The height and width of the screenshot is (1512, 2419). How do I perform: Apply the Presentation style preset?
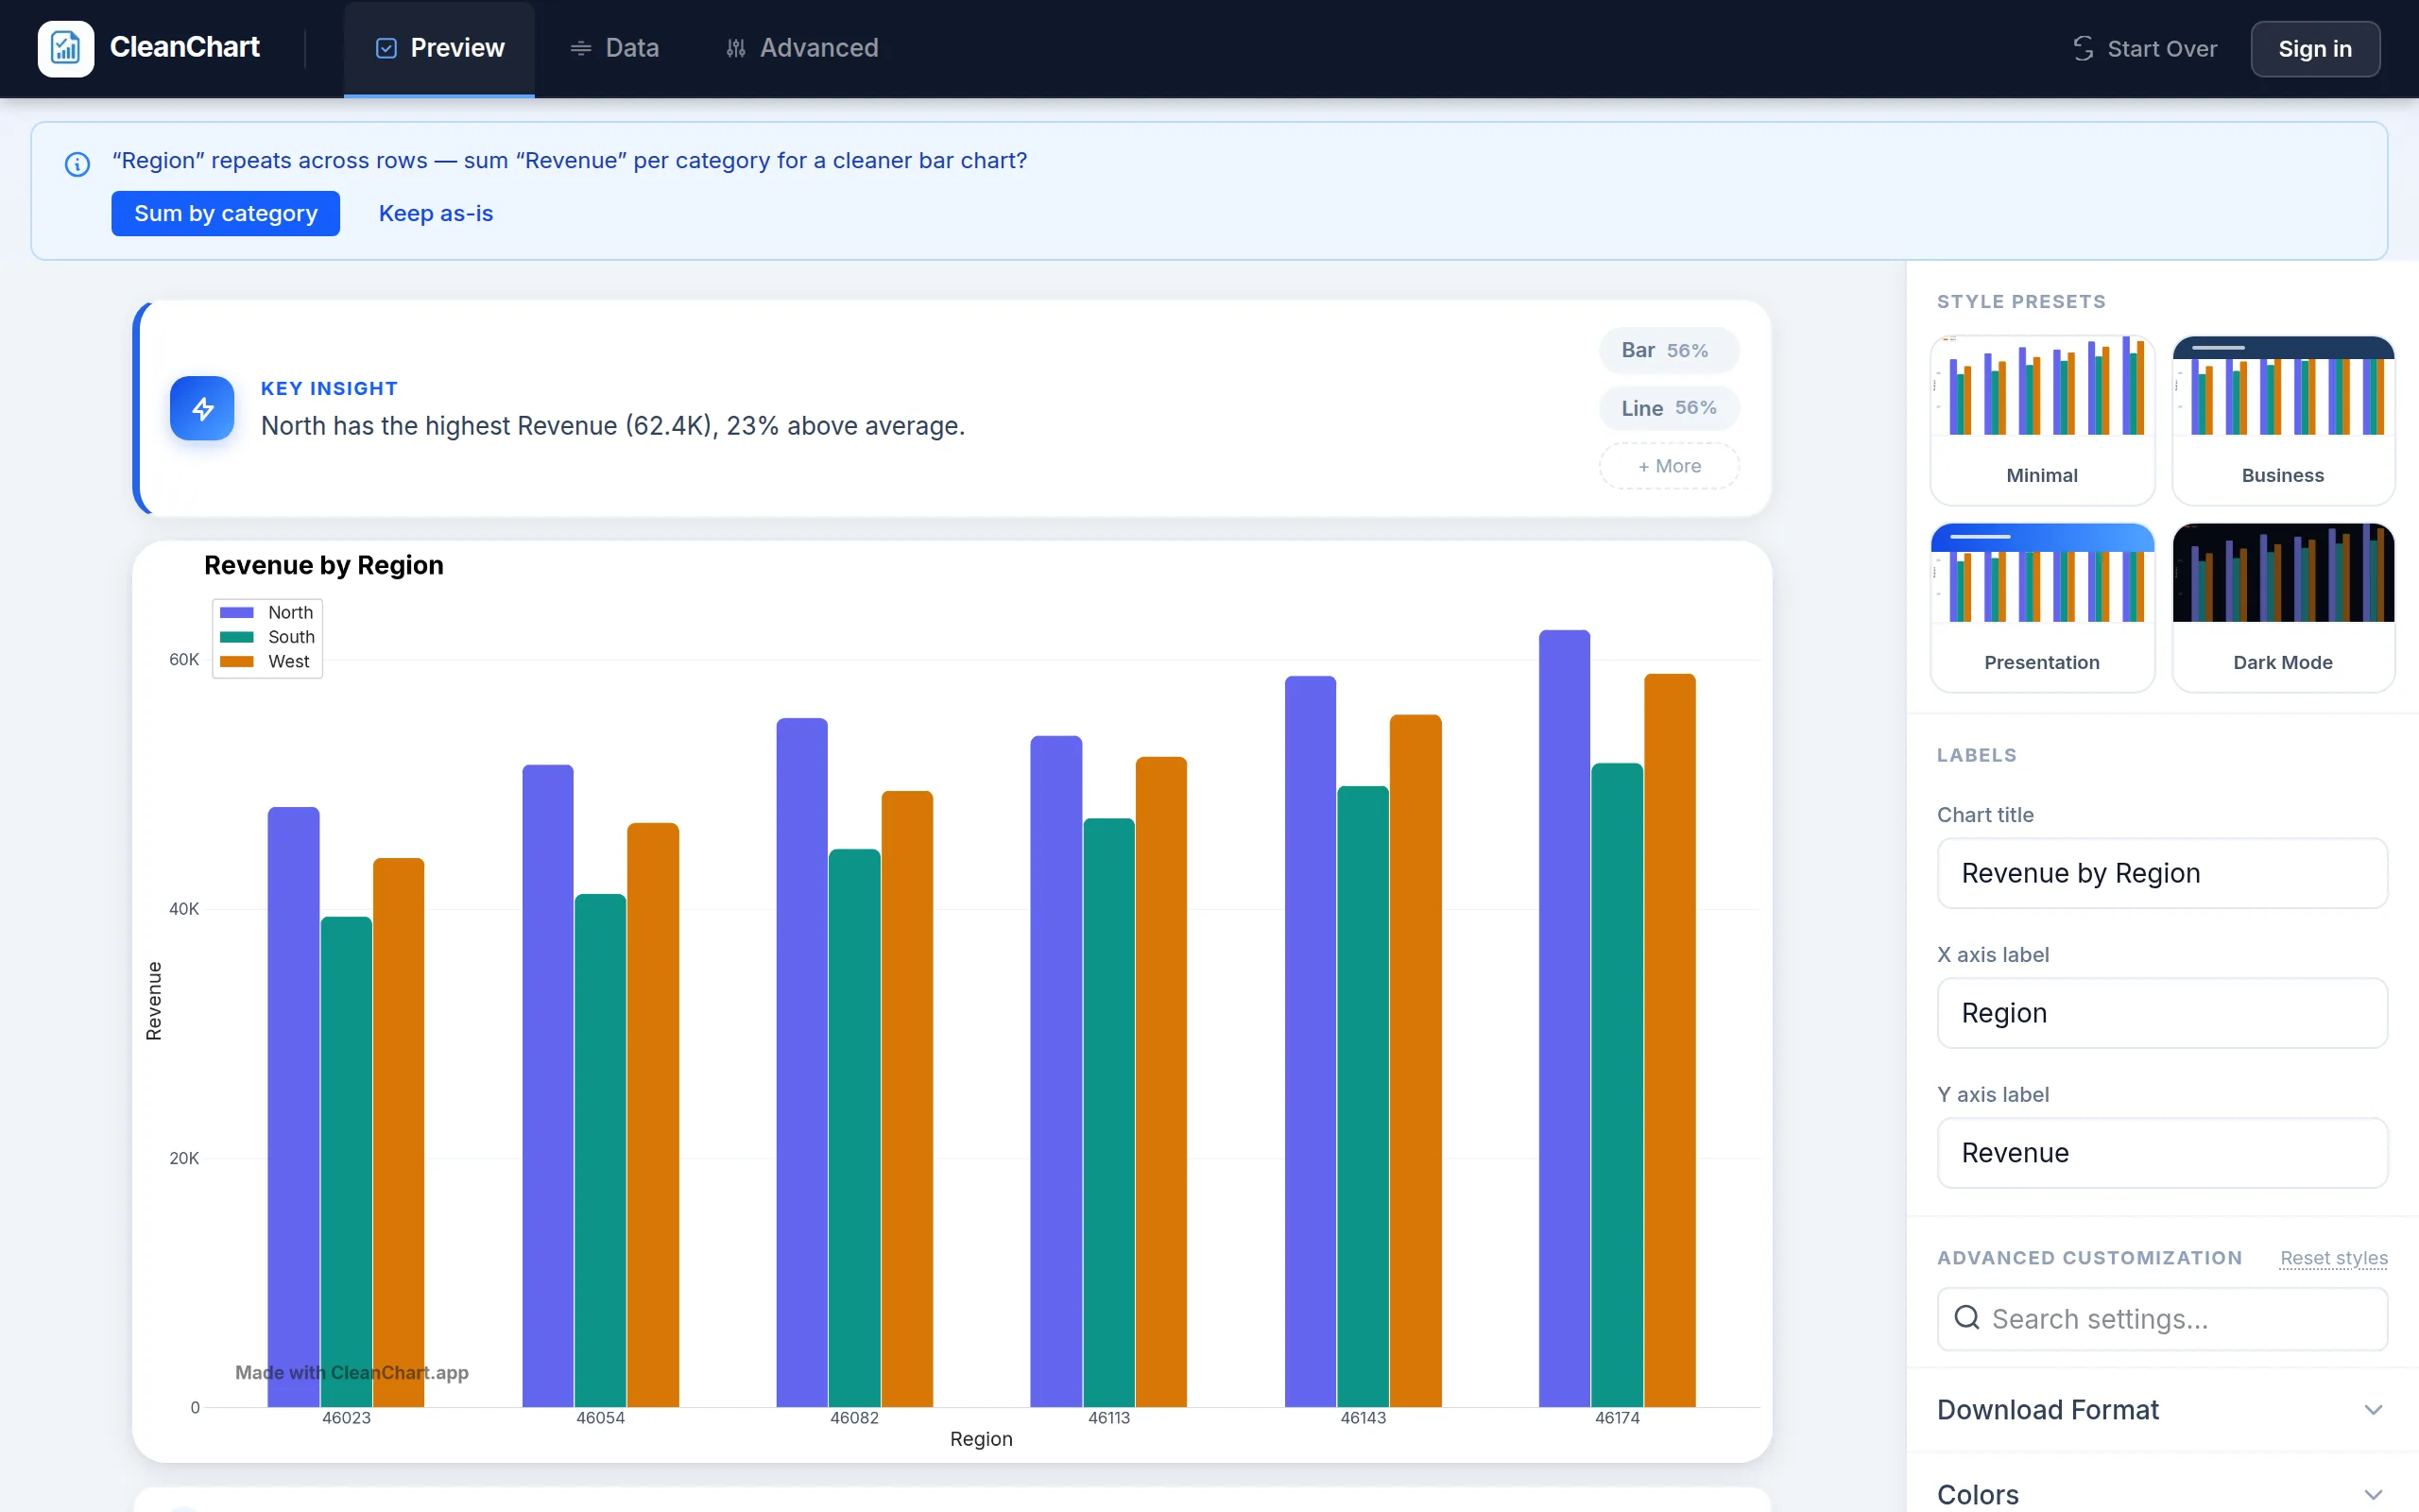2041,606
